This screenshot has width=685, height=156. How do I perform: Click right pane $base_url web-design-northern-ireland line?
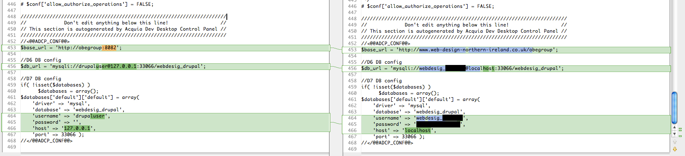tap(459, 50)
